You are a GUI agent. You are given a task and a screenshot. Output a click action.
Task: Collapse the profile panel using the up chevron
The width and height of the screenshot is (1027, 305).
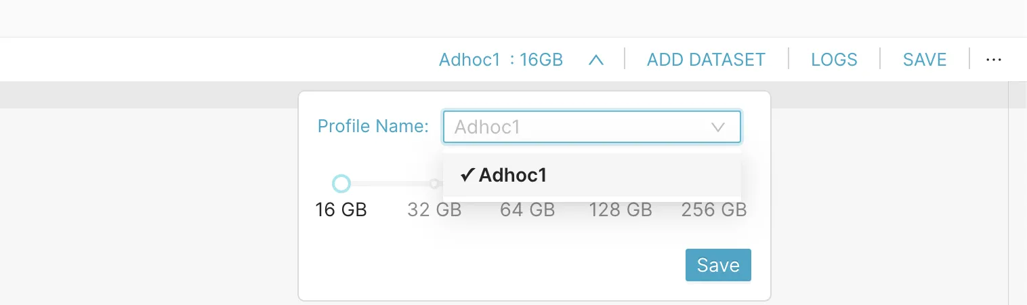click(x=596, y=60)
